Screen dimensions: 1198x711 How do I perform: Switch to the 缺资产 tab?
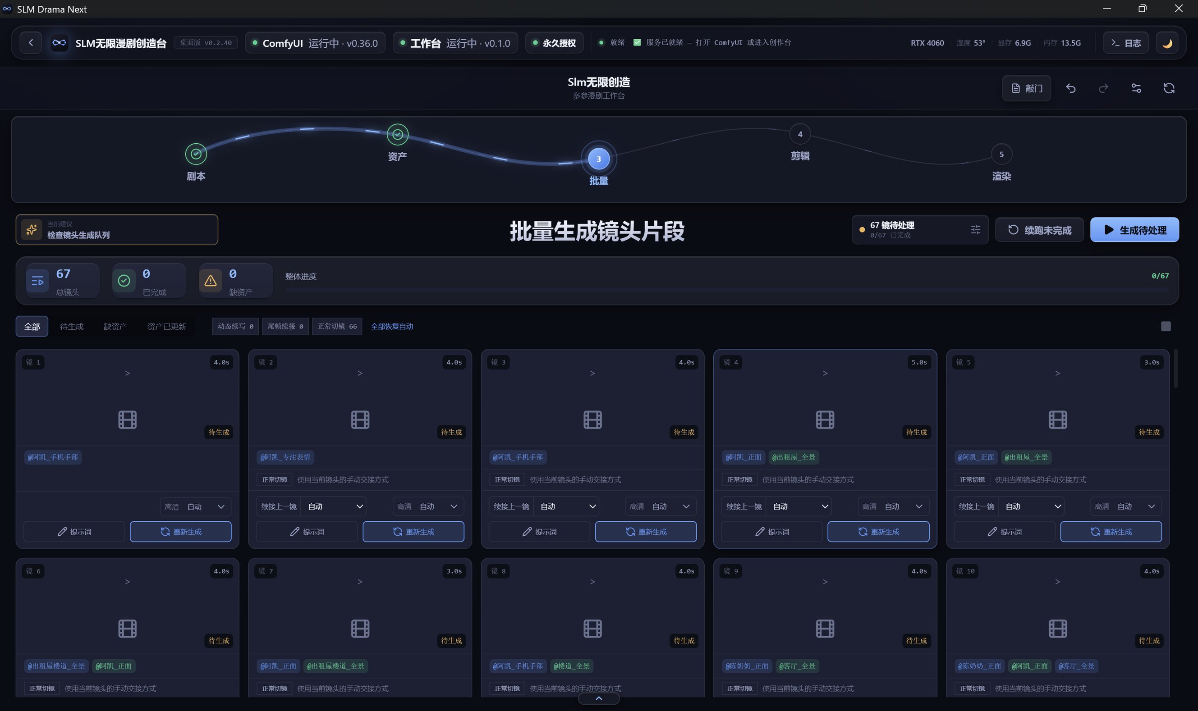115,326
